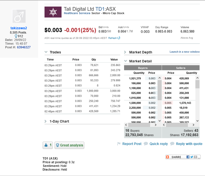Click the Buyers column header
The image size is (205, 176).
point(143,68)
